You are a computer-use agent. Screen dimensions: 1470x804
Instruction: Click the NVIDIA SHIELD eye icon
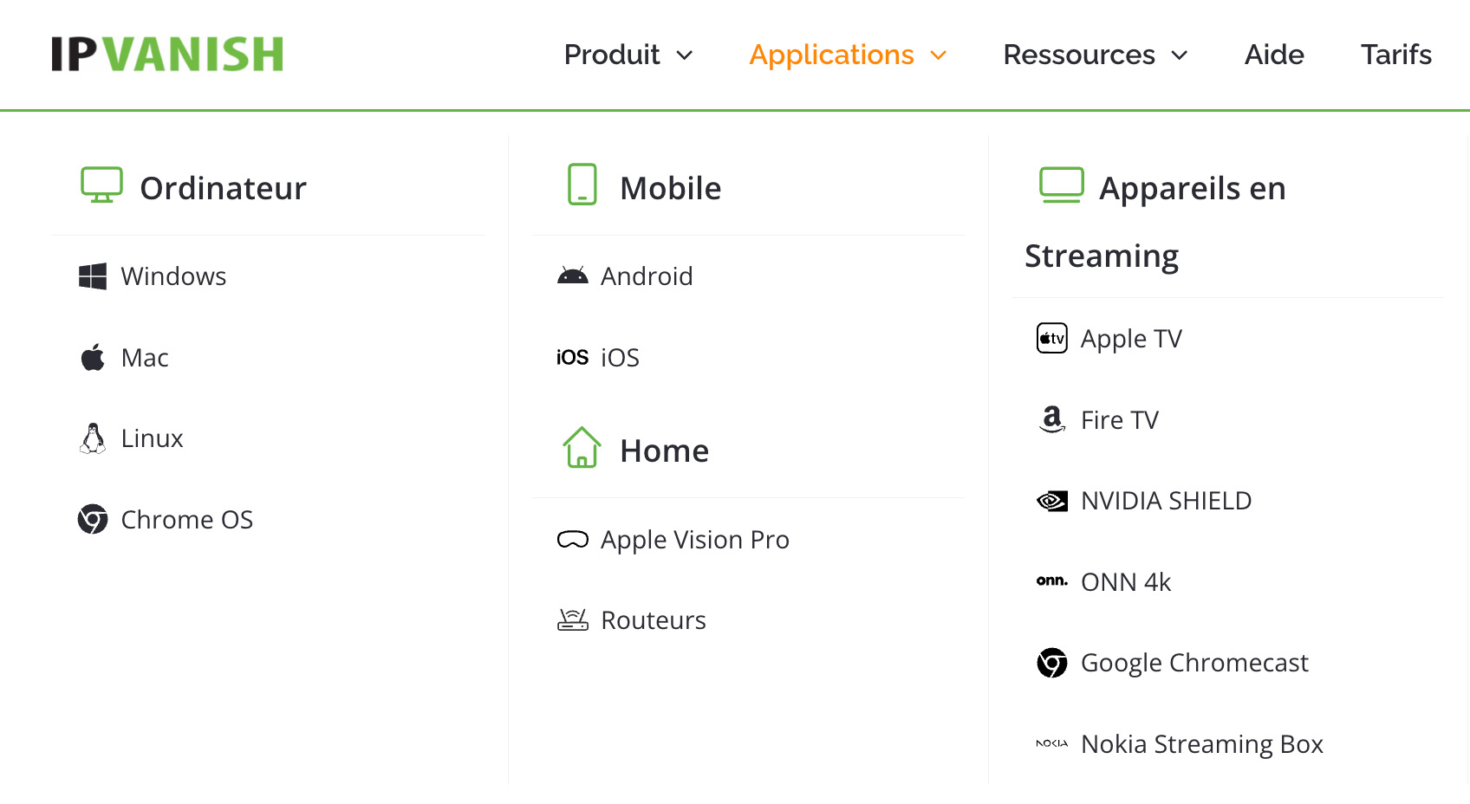pos(1051,500)
